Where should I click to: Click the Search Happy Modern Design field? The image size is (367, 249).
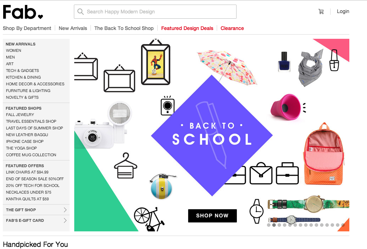click(x=155, y=12)
